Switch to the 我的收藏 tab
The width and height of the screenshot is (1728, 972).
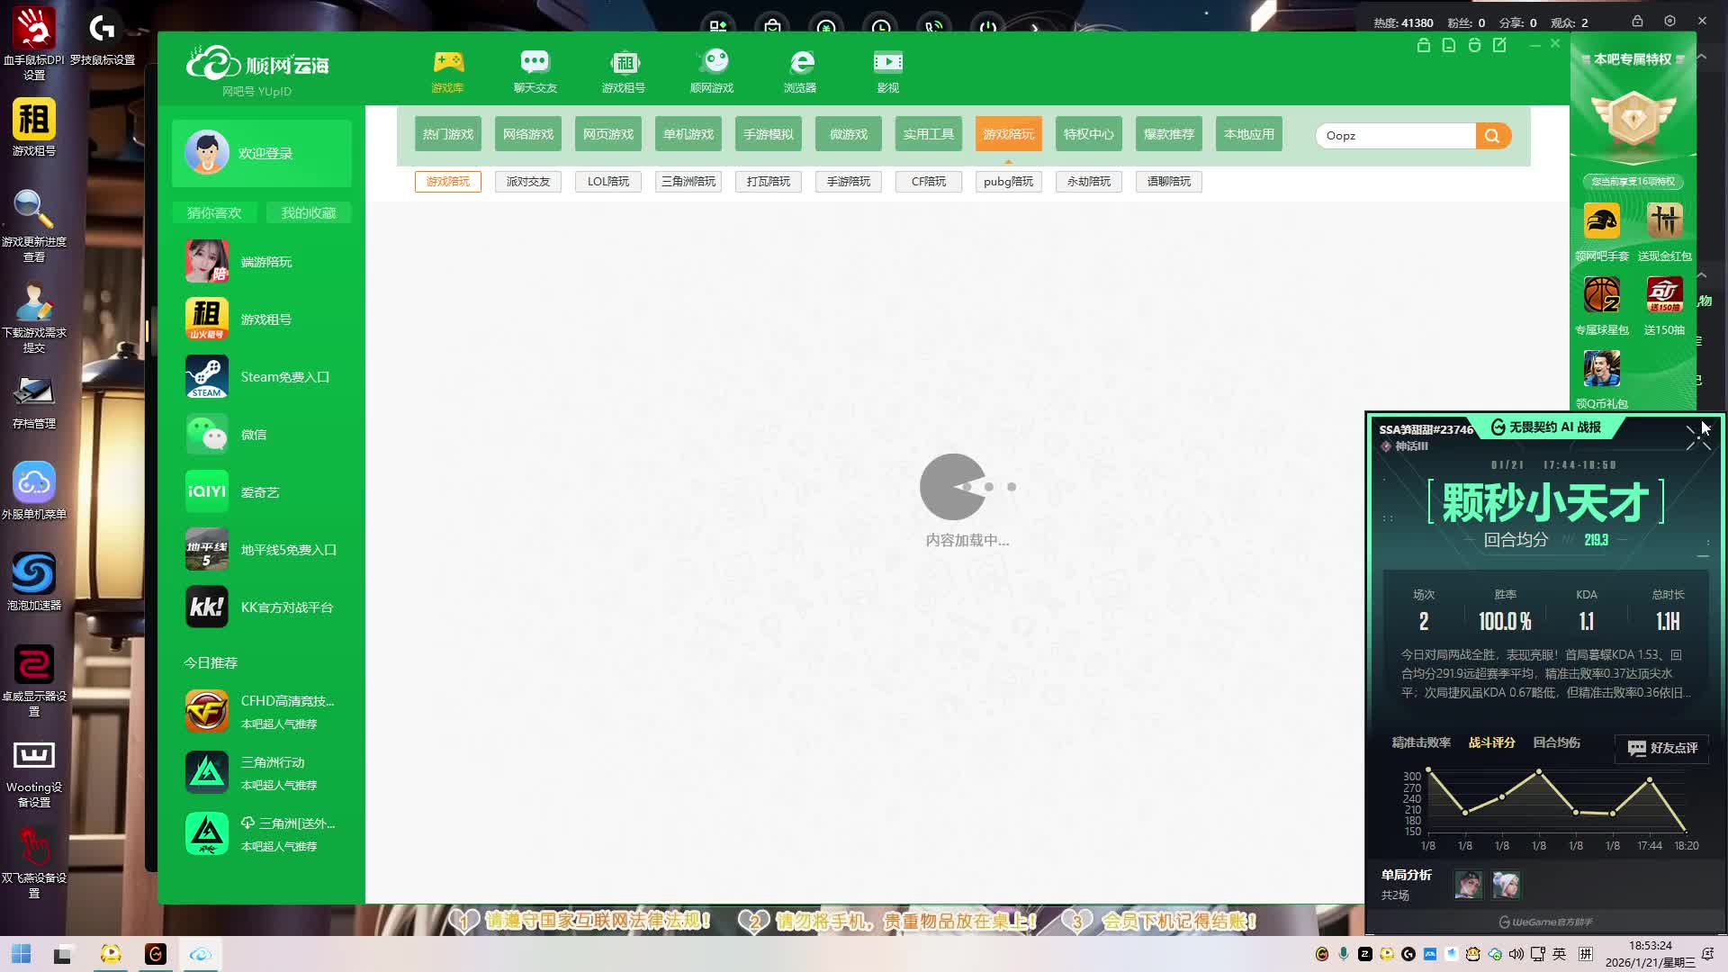(308, 213)
